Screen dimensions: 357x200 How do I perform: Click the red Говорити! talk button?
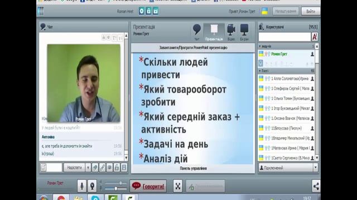coord(148,186)
